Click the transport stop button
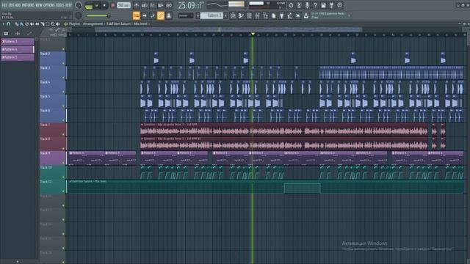The image size is (470, 264). click(104, 5)
